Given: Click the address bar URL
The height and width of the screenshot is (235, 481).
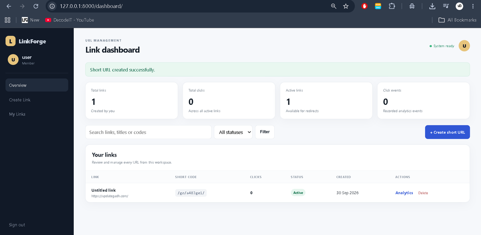Looking at the screenshot, I should coord(91,6).
